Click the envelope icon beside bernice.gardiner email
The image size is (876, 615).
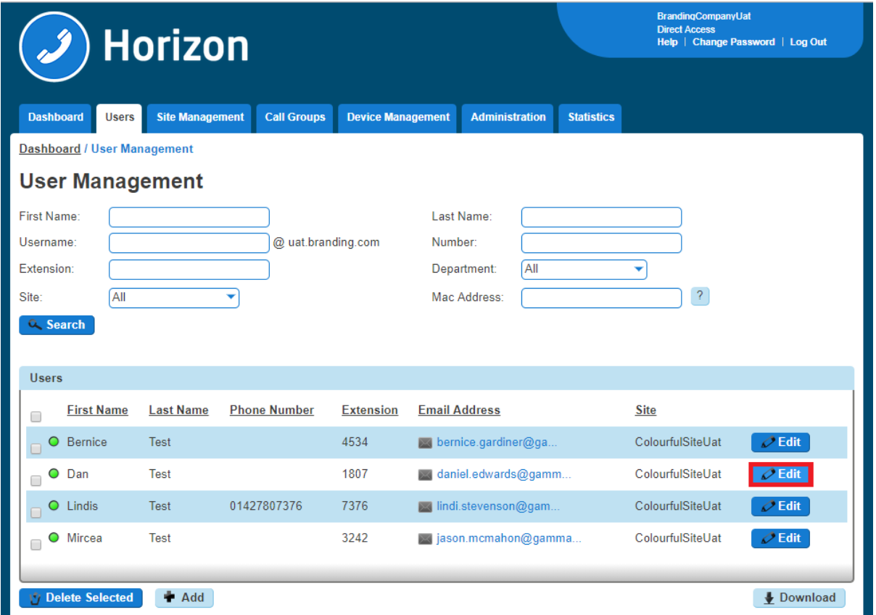(426, 442)
